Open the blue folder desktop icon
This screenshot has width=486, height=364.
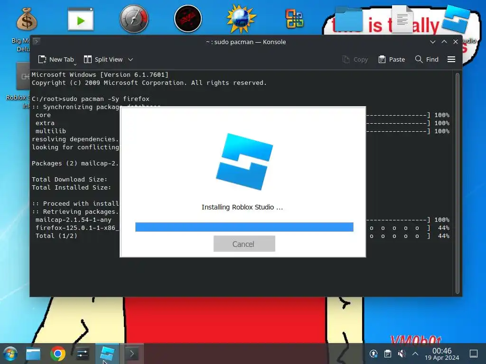coord(348,20)
